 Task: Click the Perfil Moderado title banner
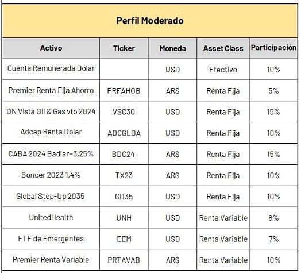click(150, 21)
